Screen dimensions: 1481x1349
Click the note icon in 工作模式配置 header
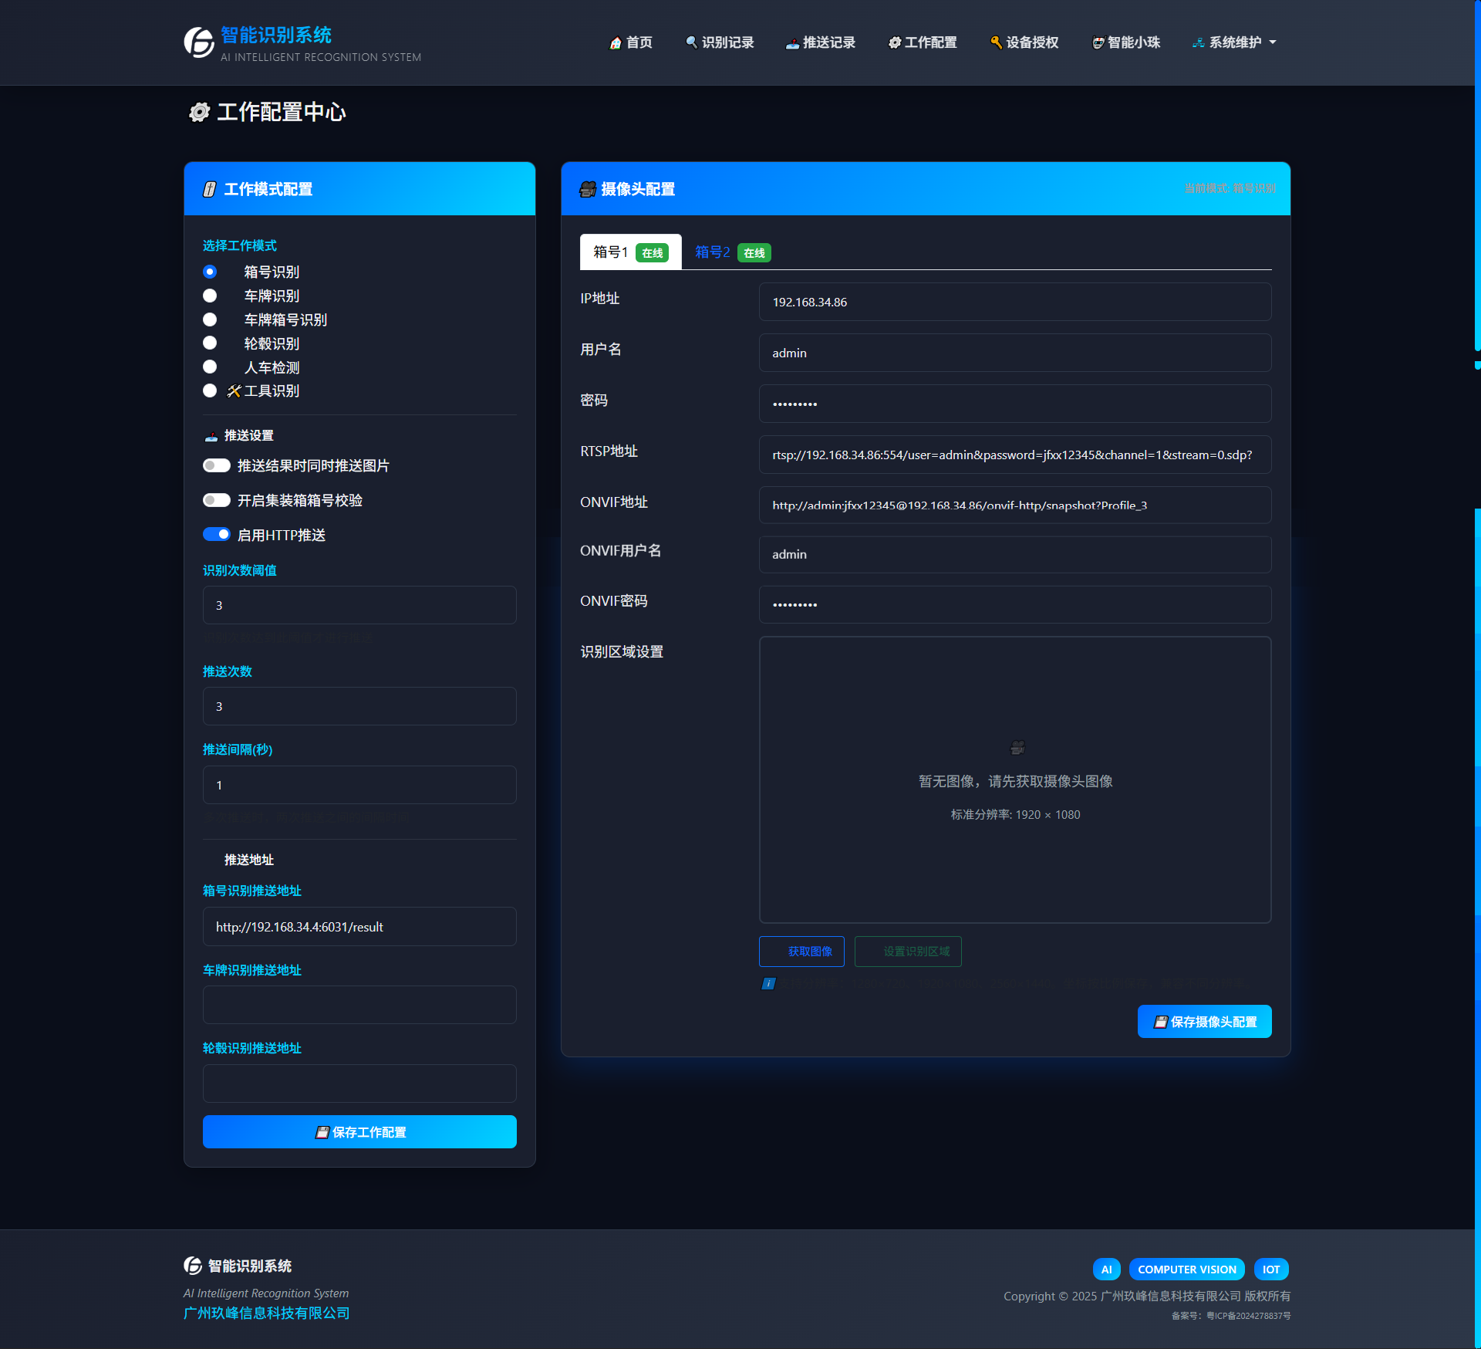click(210, 189)
